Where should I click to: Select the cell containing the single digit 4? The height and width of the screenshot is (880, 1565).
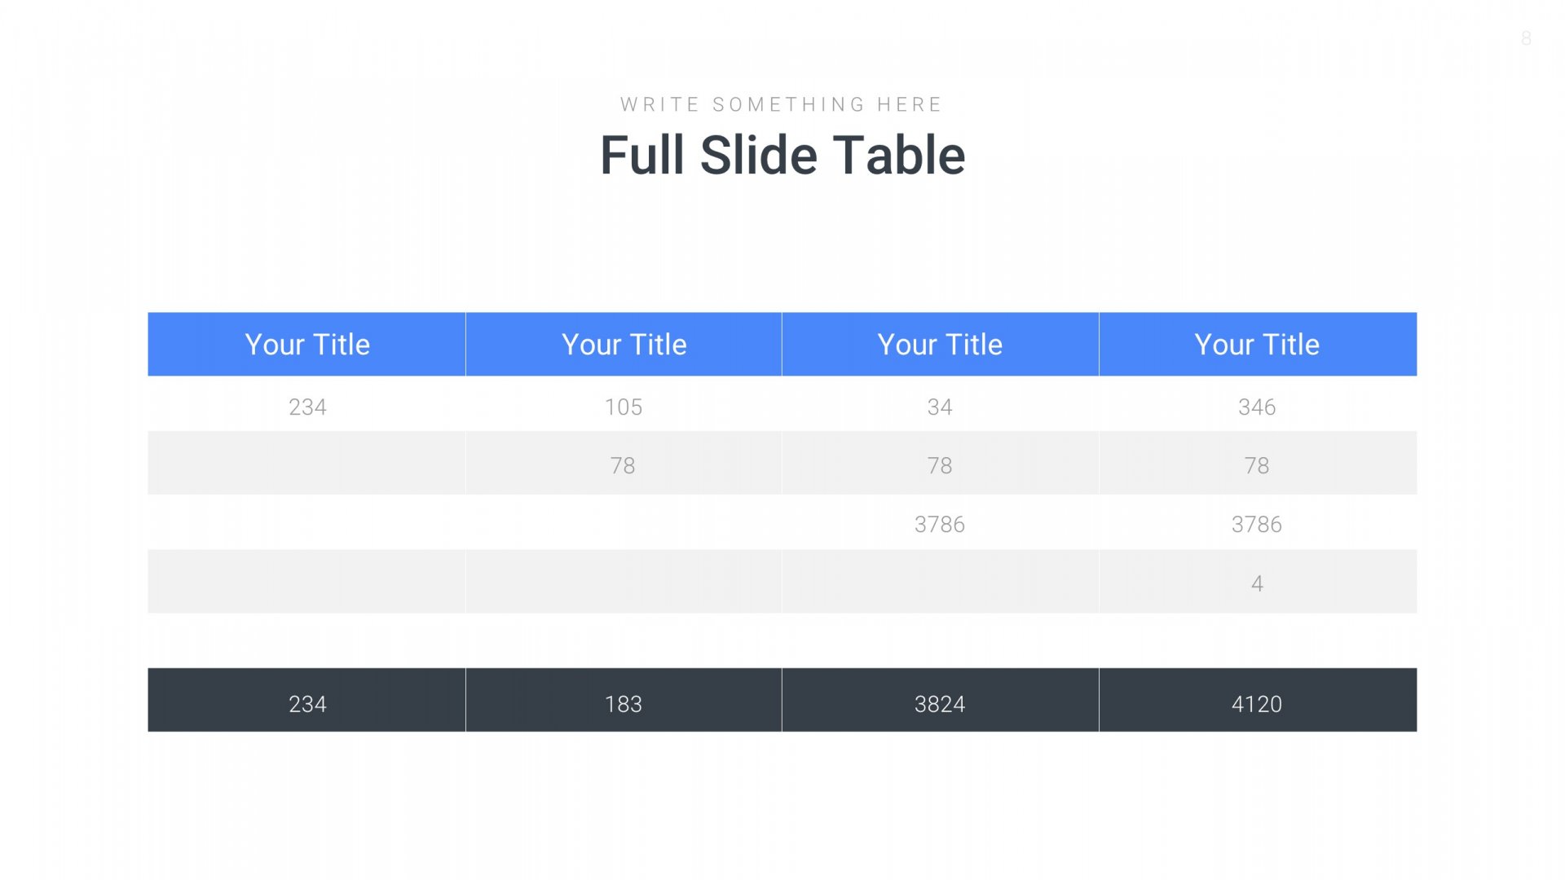[1257, 583]
